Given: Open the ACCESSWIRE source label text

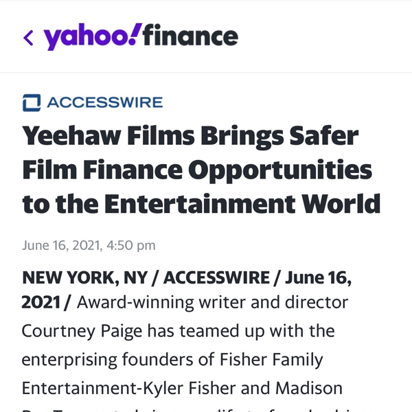Looking at the screenshot, I should click(x=105, y=102).
